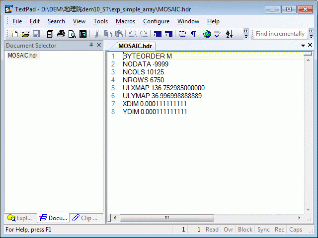Open Print Preview toolbar icon
The width and height of the screenshot is (318, 238).
click(x=72, y=34)
